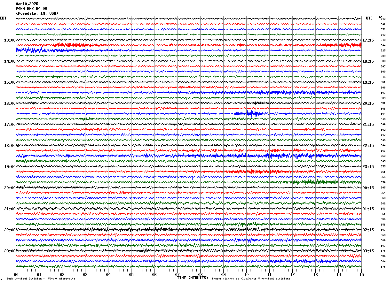Click the "20:00" EDT time label
The image size is (387, 283).
tap(10, 188)
